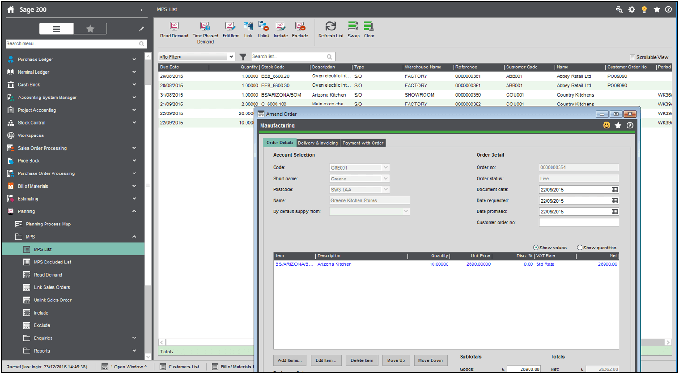Switch the sidebar to the menu list view
The image size is (679, 375).
(x=56, y=29)
